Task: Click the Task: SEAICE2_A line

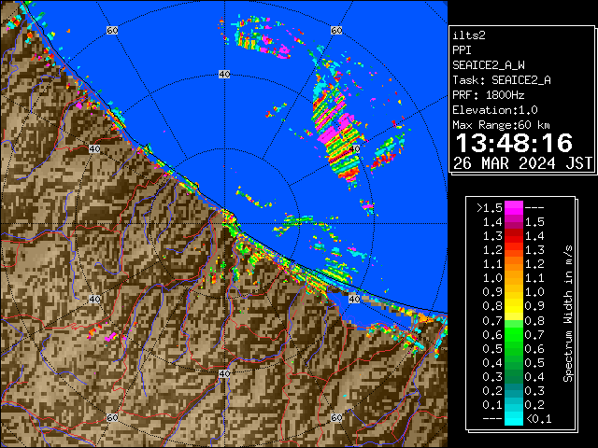Action: 502,80
